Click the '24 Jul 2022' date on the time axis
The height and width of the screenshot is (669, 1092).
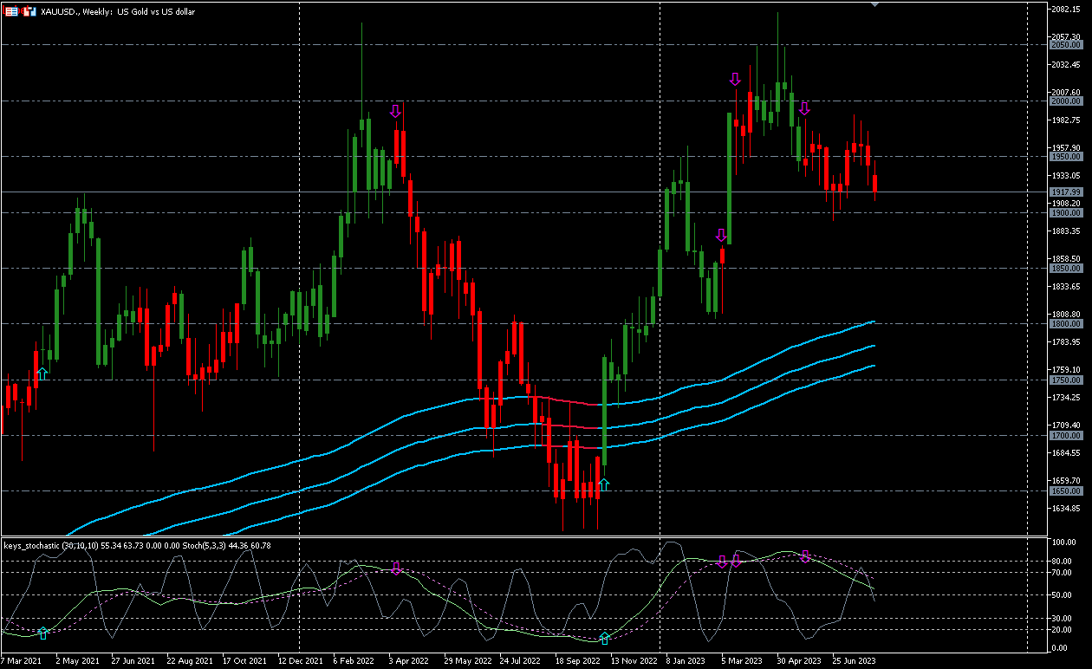[x=522, y=661]
